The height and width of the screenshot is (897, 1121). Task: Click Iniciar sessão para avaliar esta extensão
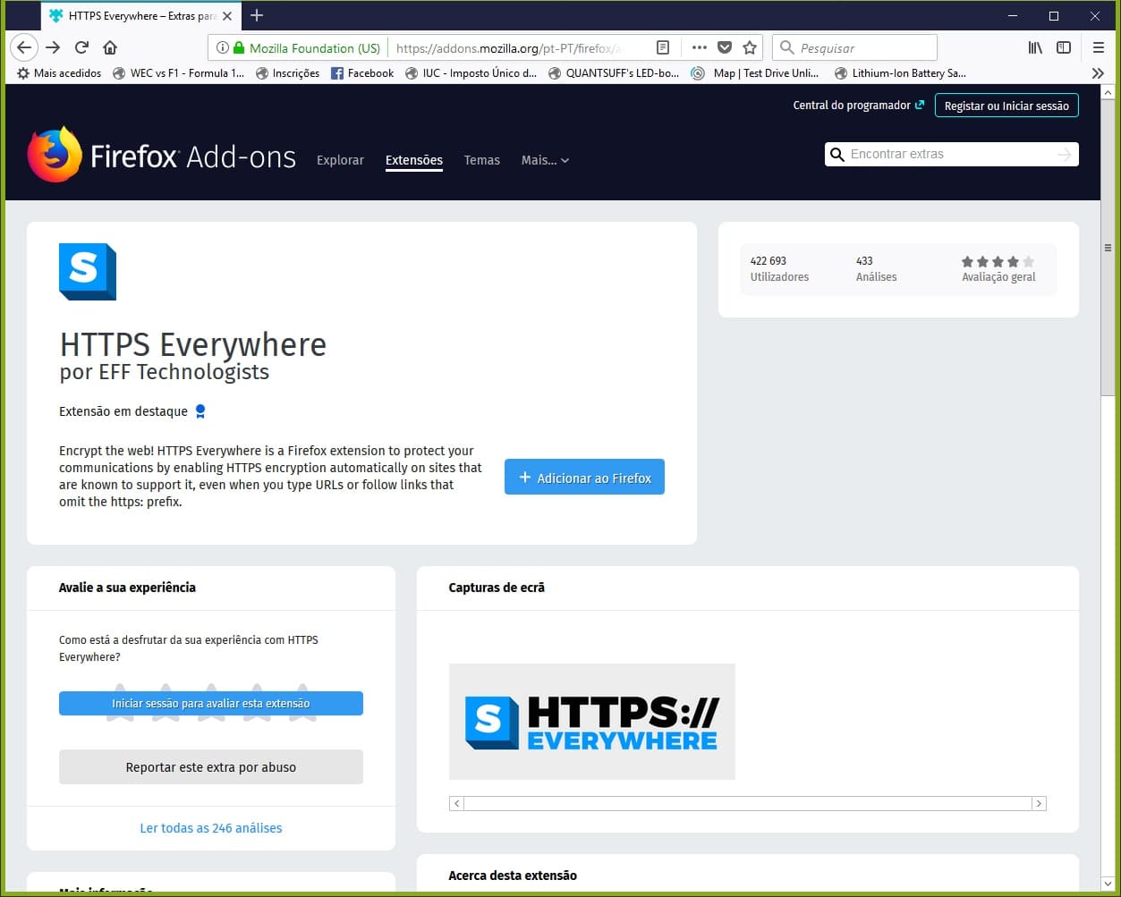(211, 704)
